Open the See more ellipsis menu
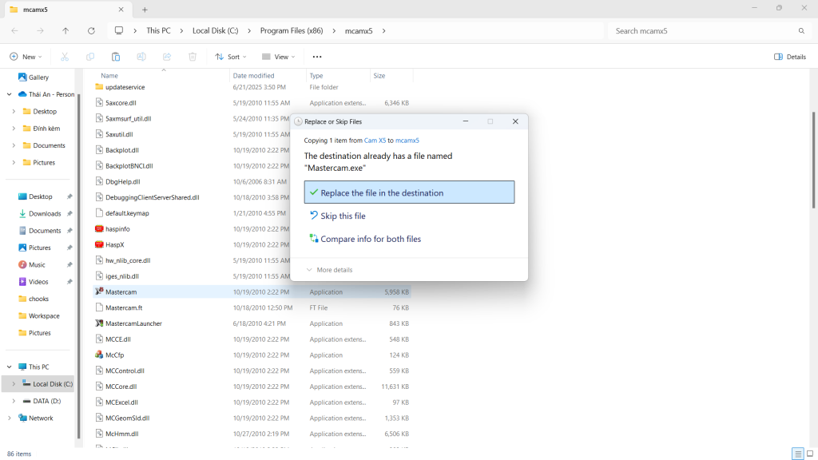 coord(317,57)
